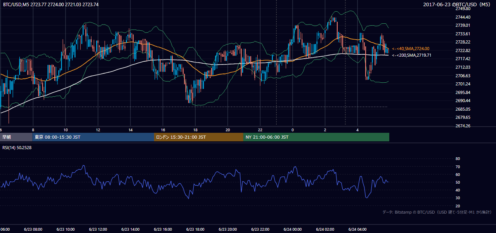This screenshot has width=496, height=233.
Task: Click RSI scale value 80
Action: [458, 159]
